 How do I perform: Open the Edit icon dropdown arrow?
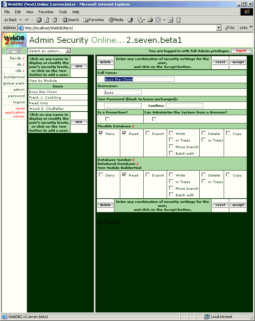pos(164,20)
